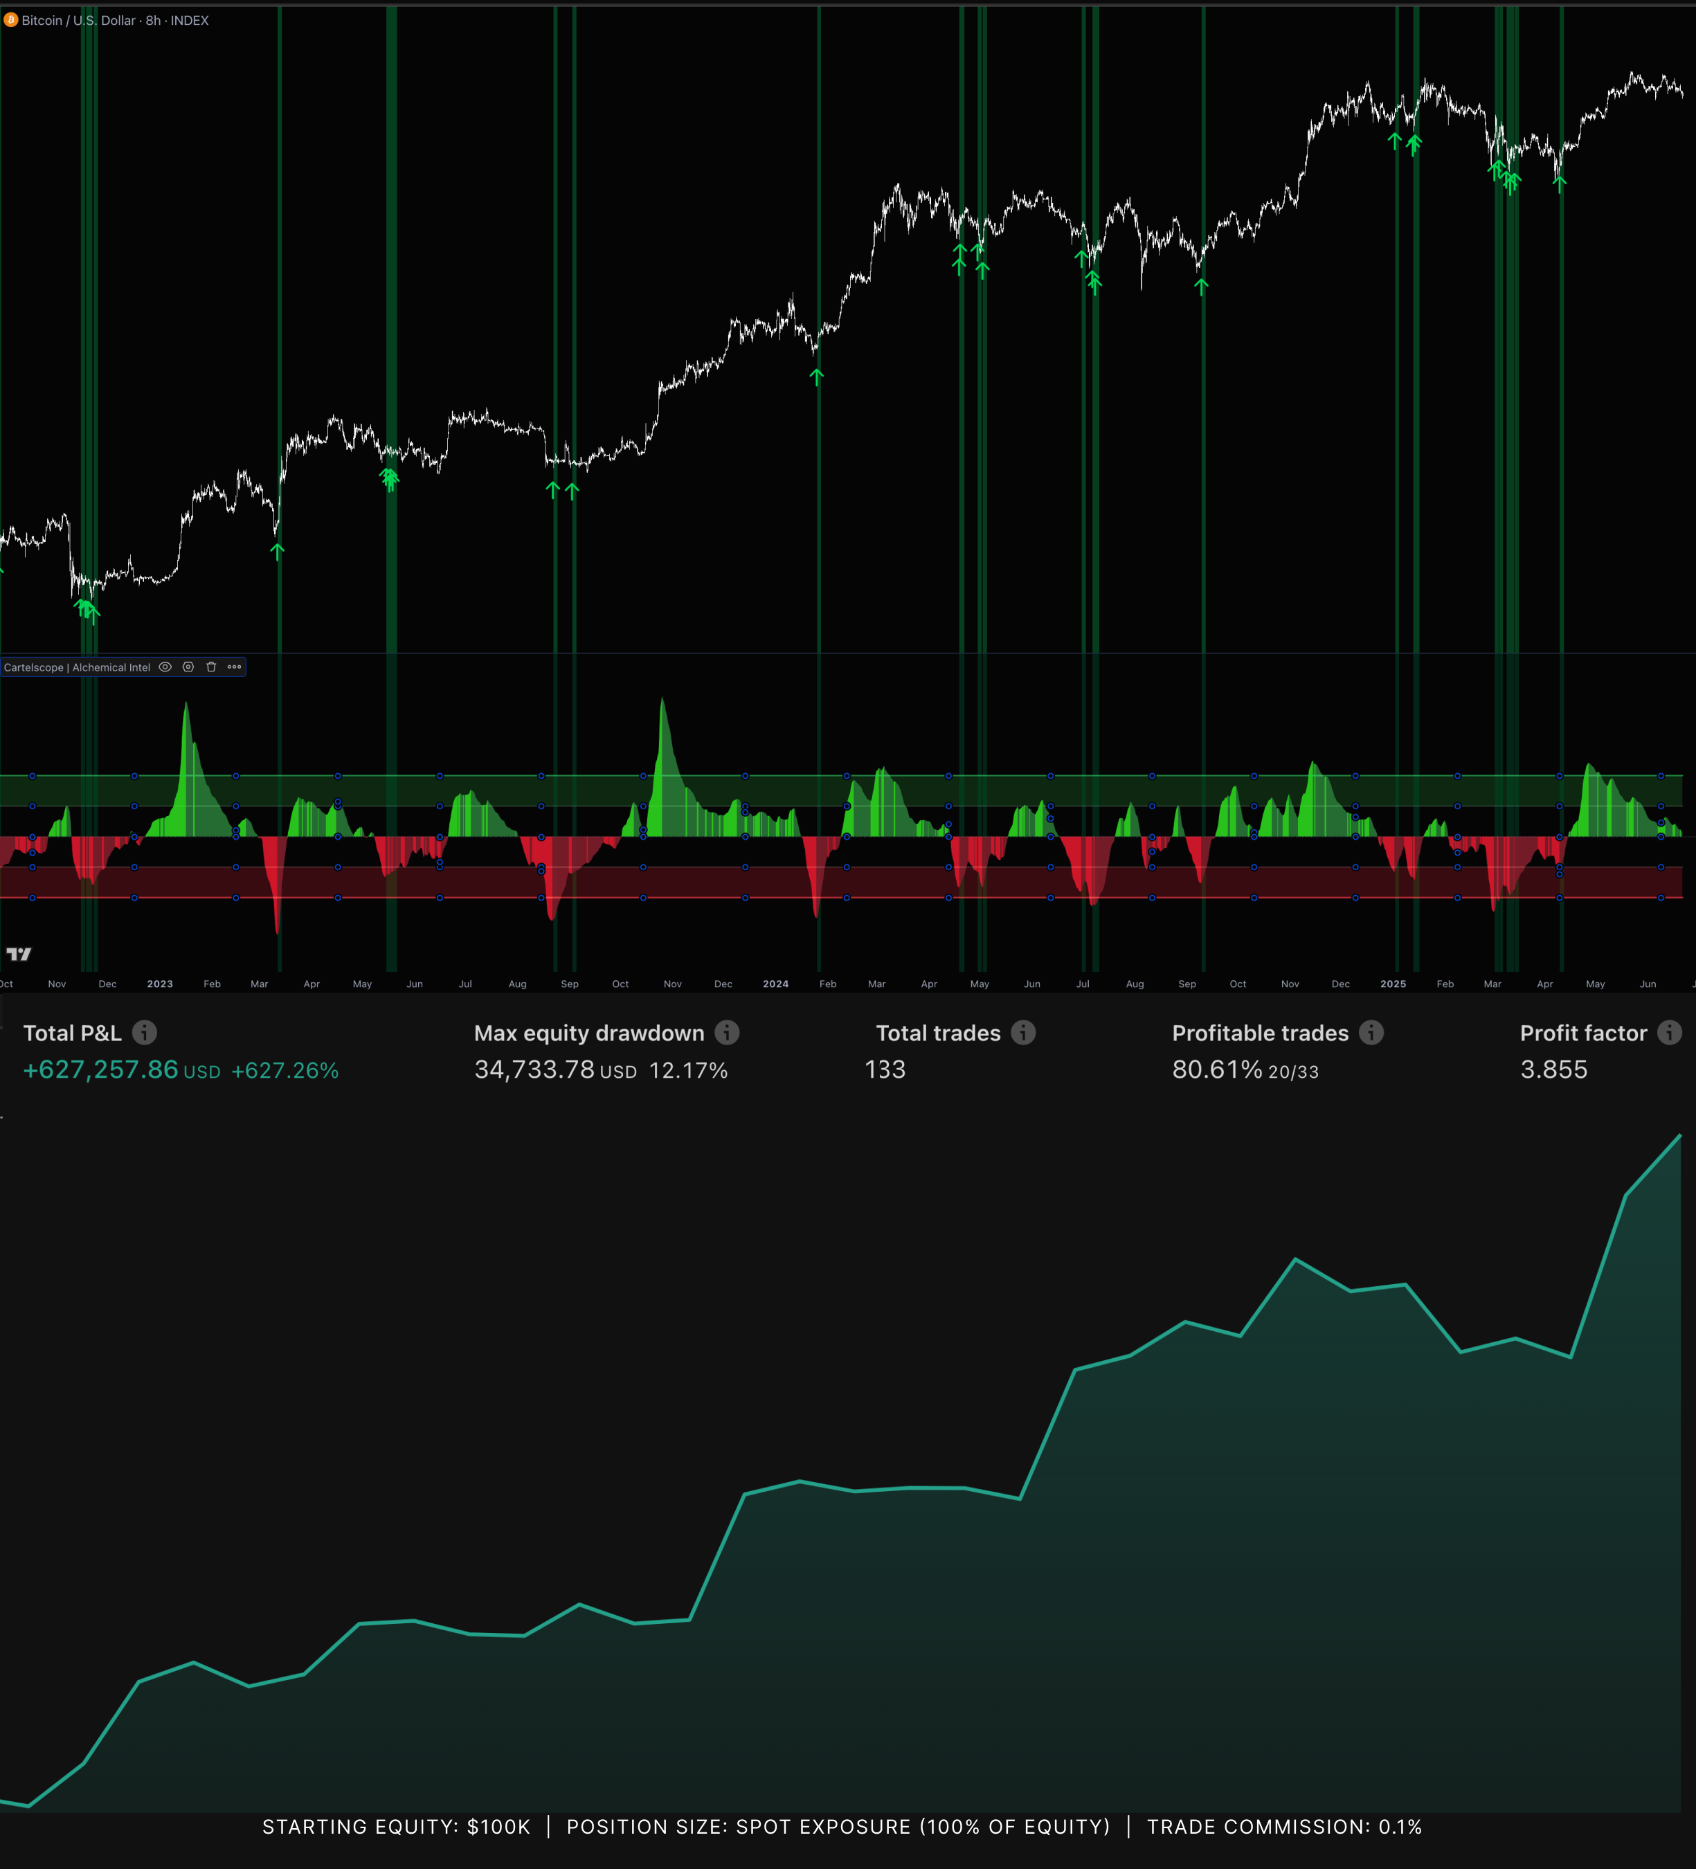This screenshot has height=1869, width=1696.
Task: Click the Total trades heading
Action: 939,1033
